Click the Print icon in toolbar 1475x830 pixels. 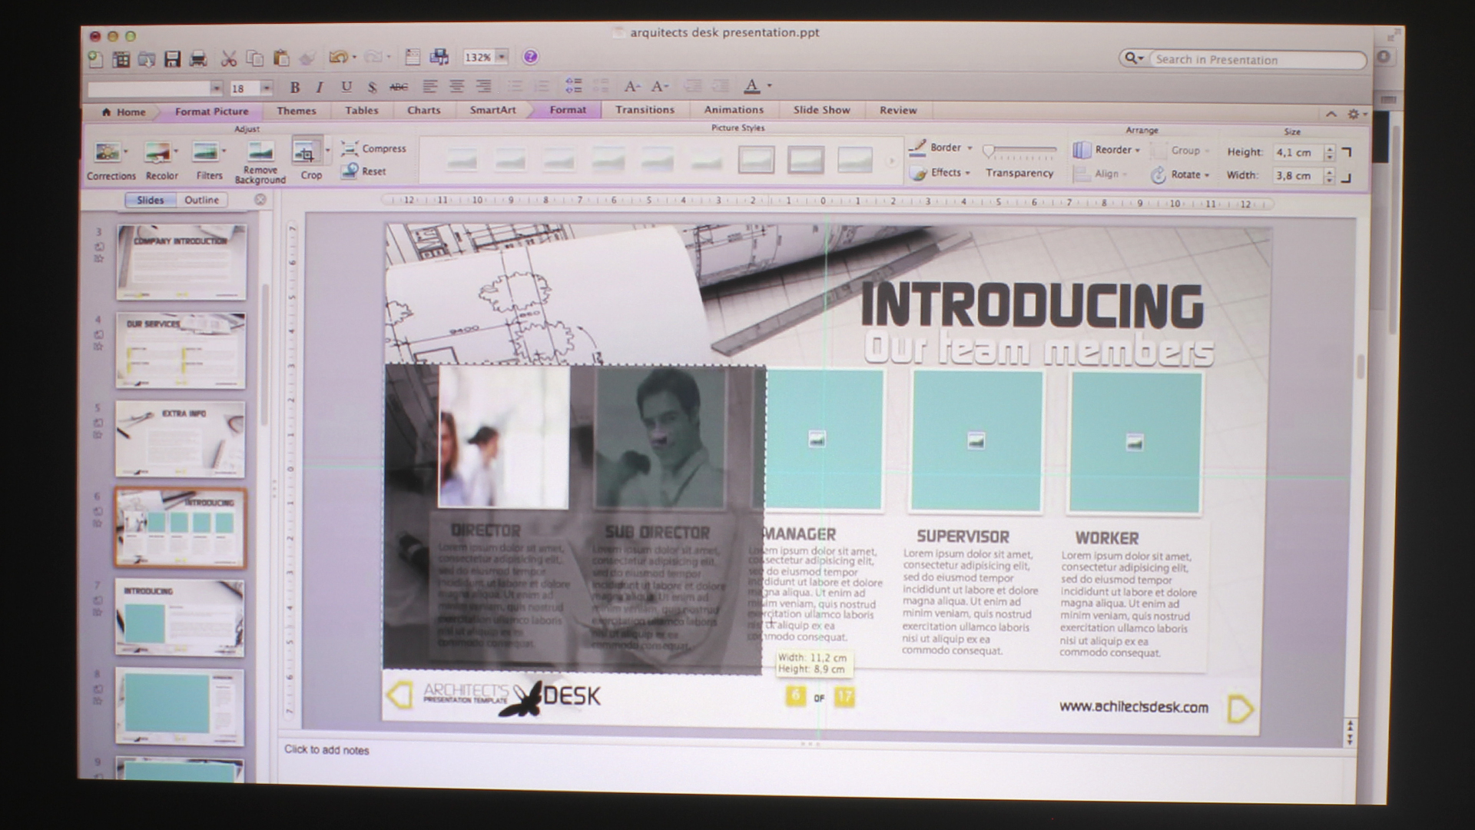pos(198,58)
